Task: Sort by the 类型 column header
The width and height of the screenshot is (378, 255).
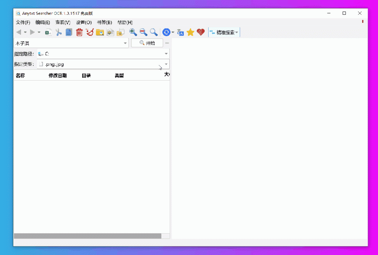Action: tap(119, 75)
